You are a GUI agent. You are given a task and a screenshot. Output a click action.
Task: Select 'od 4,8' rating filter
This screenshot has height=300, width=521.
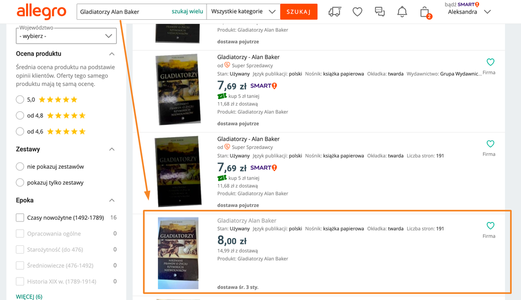click(20, 116)
